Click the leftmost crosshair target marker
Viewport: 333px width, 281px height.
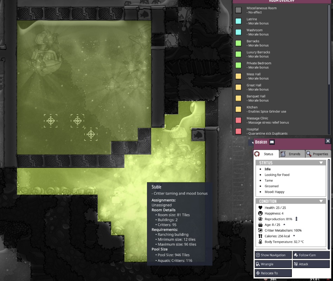point(51,121)
